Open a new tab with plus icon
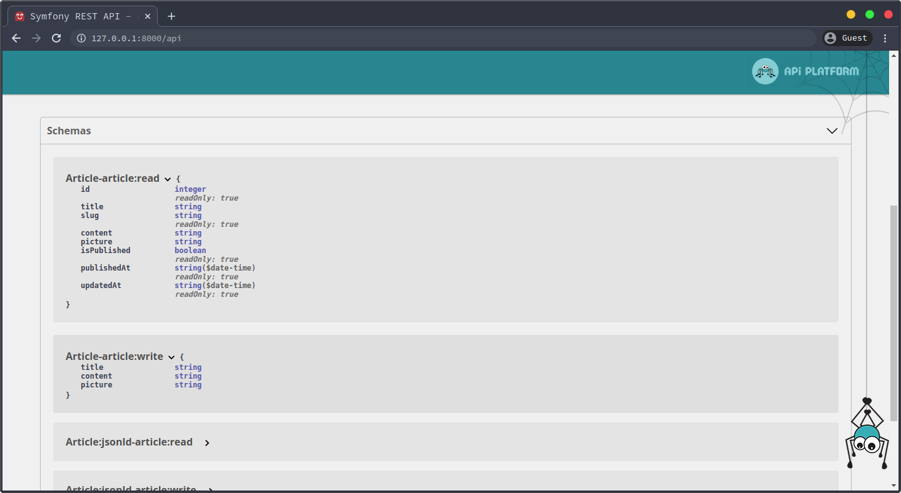This screenshot has height=493, width=901. click(171, 16)
